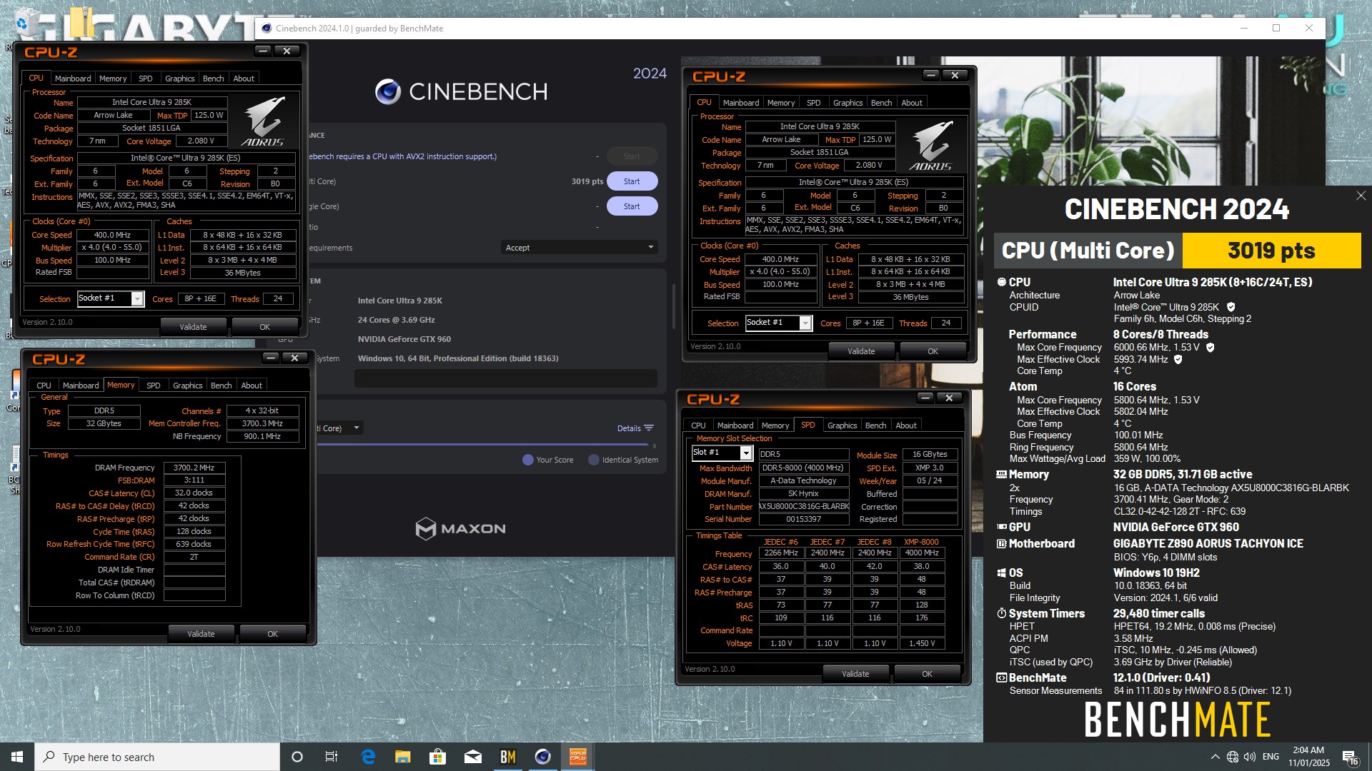Click Validate in CPU-Z Memory window
Image resolution: width=1372 pixels, height=771 pixels.
[201, 634]
